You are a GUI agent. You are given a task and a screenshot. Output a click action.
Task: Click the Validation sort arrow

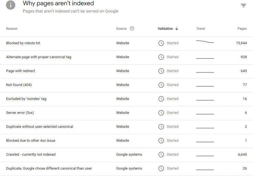(x=177, y=29)
